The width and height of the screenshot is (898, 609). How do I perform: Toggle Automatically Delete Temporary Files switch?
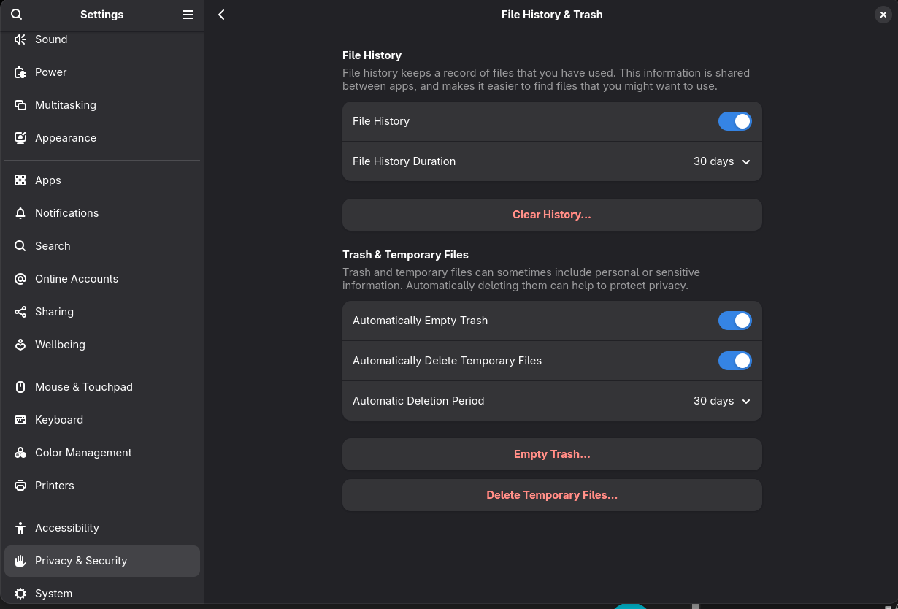[x=734, y=361]
